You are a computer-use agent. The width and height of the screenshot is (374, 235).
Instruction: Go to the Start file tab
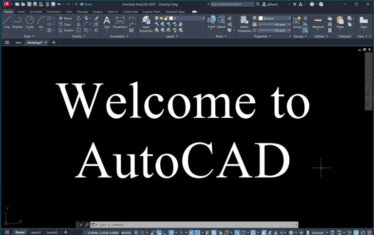pos(19,42)
